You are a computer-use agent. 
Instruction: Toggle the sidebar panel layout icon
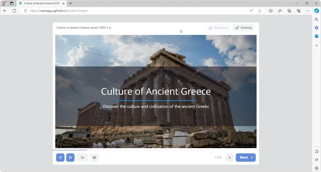(316, 151)
